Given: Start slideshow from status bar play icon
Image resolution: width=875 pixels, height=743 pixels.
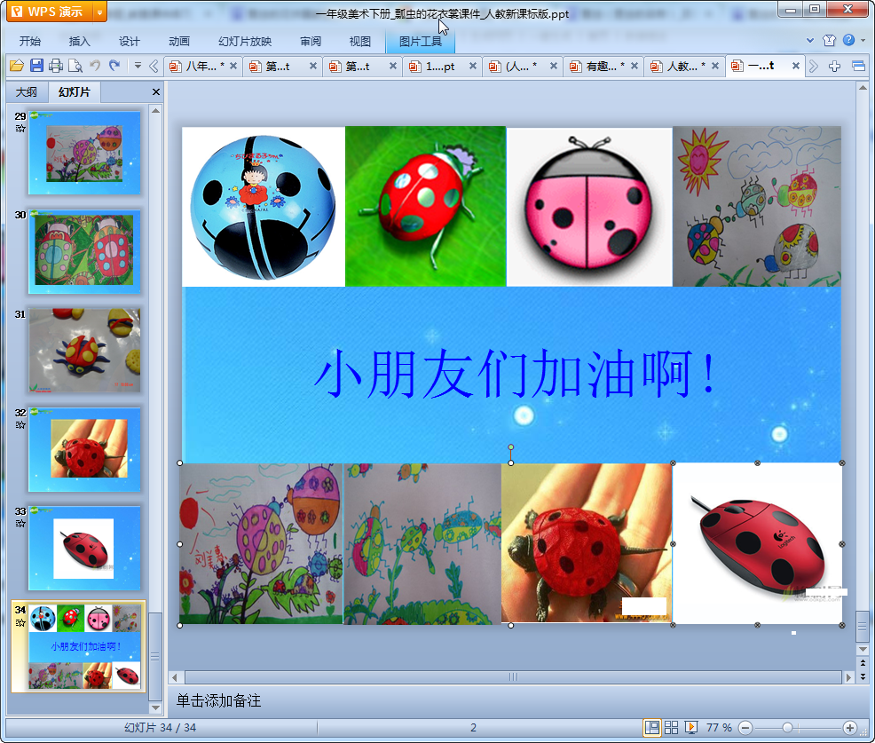Looking at the screenshot, I should [691, 727].
